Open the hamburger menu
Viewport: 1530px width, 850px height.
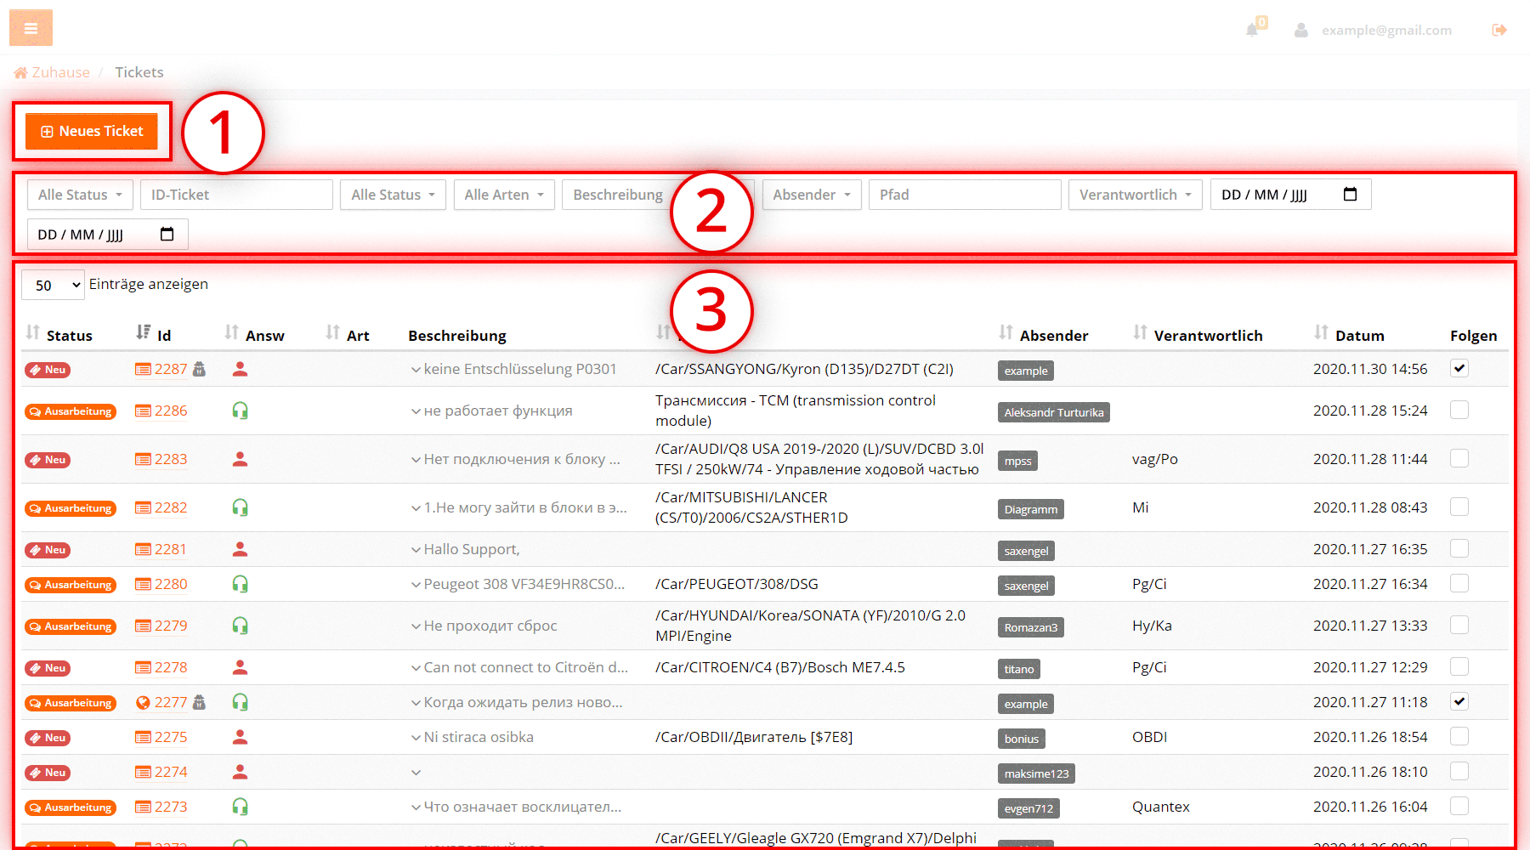click(x=31, y=28)
